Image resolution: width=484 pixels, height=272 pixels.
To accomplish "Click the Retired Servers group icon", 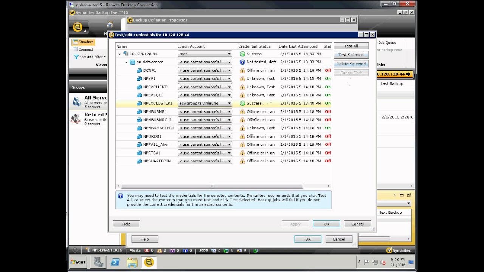I will coord(76,119).
